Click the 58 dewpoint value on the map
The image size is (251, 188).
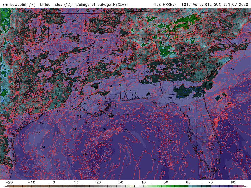pyautogui.click(x=159, y=32)
